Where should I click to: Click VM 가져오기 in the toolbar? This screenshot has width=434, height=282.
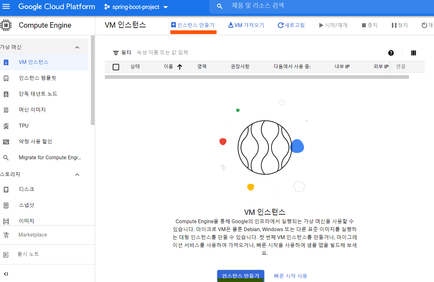pyautogui.click(x=246, y=25)
